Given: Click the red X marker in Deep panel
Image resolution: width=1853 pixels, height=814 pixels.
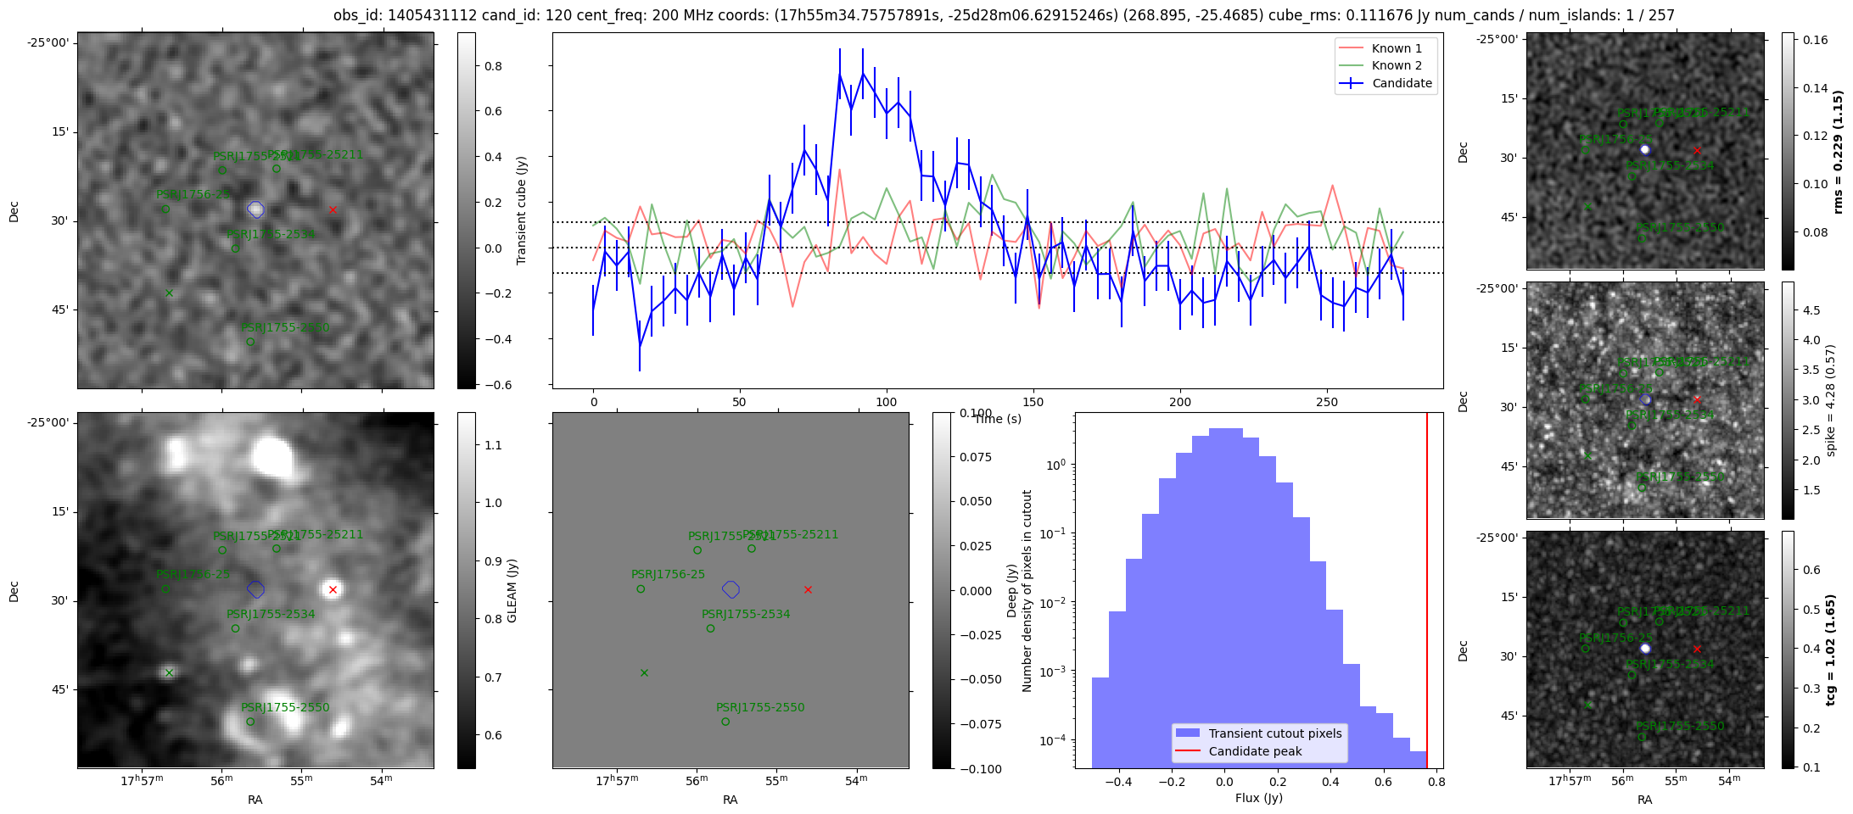Looking at the screenshot, I should [x=808, y=589].
